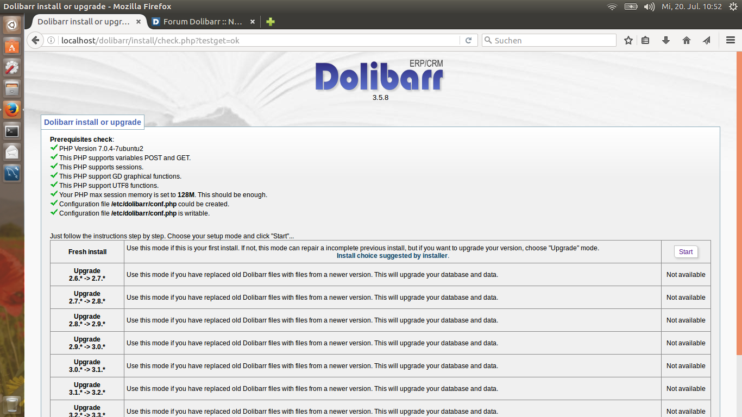The height and width of the screenshot is (417, 742).
Task: Click 'This PHP support GD graphical functions.' line
Action: pyautogui.click(x=120, y=176)
